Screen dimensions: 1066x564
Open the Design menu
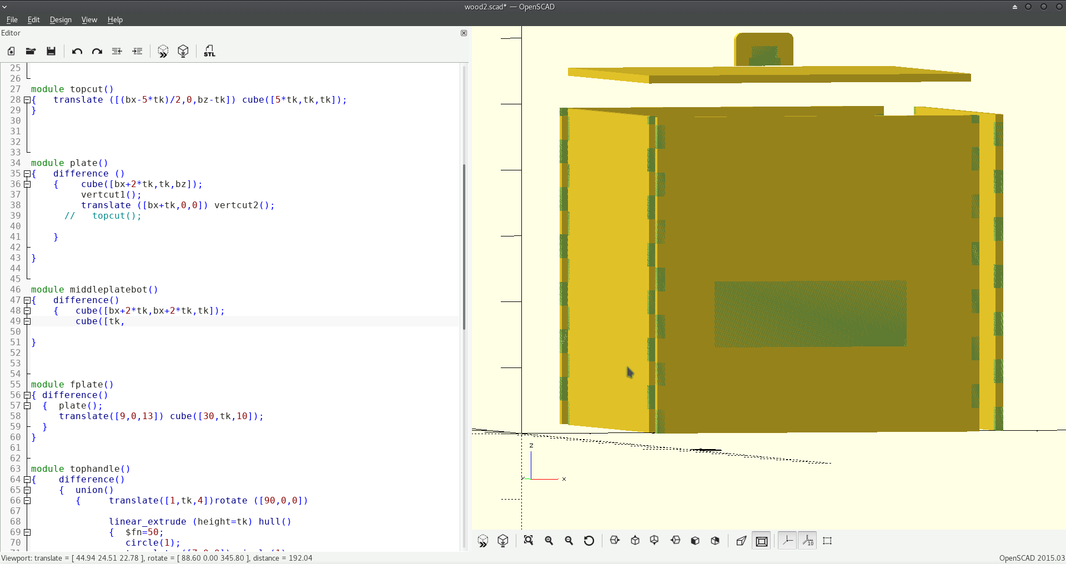tap(61, 19)
